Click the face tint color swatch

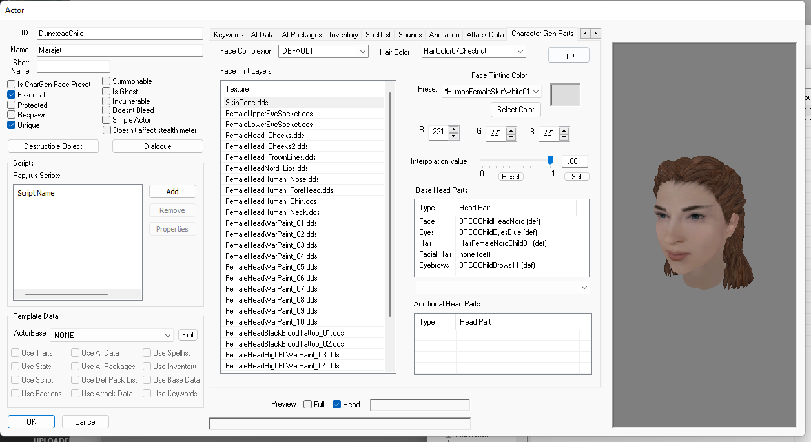(x=565, y=95)
